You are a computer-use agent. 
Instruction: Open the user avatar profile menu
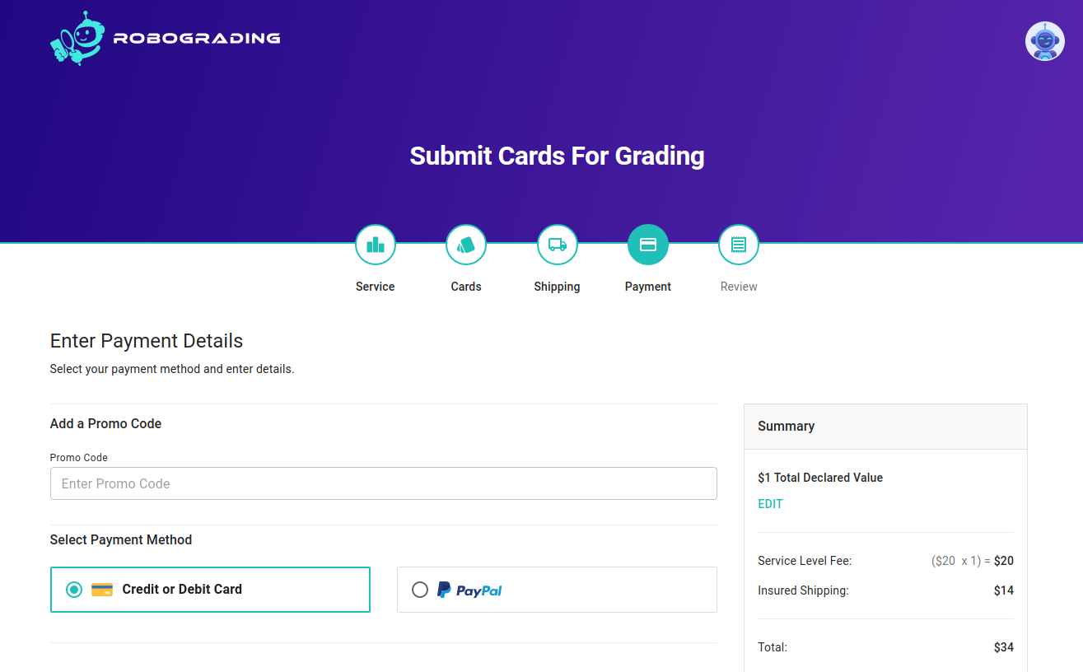[x=1044, y=41]
